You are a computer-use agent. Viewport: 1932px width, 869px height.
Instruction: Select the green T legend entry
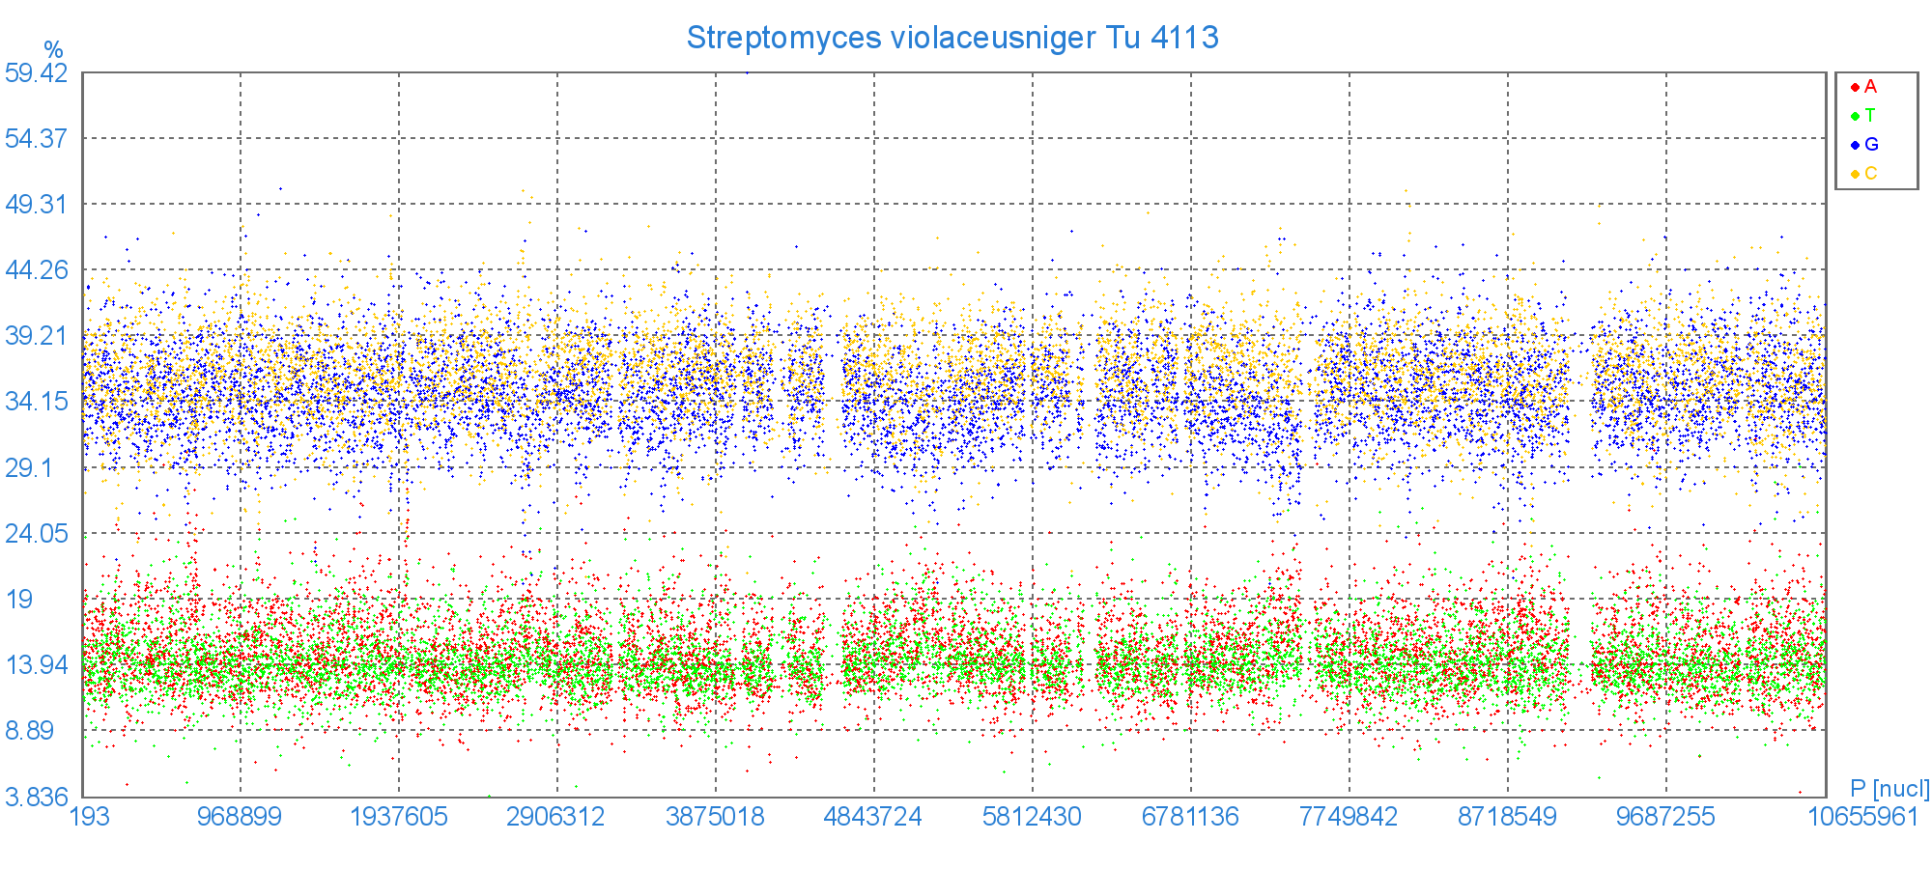click(1863, 116)
